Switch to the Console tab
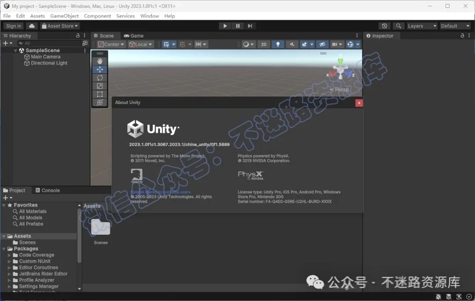 point(47,190)
